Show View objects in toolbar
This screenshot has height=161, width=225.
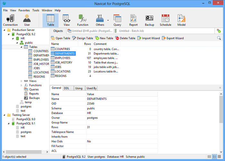pos(67,20)
